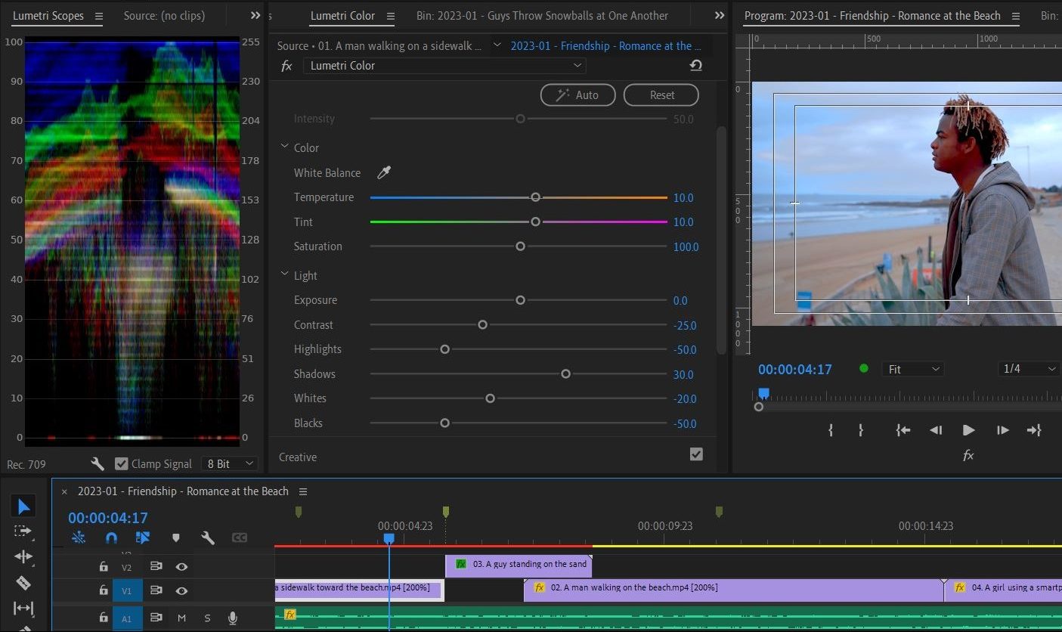Collapse the Light section
Image resolution: width=1062 pixels, height=632 pixels.
[285, 275]
